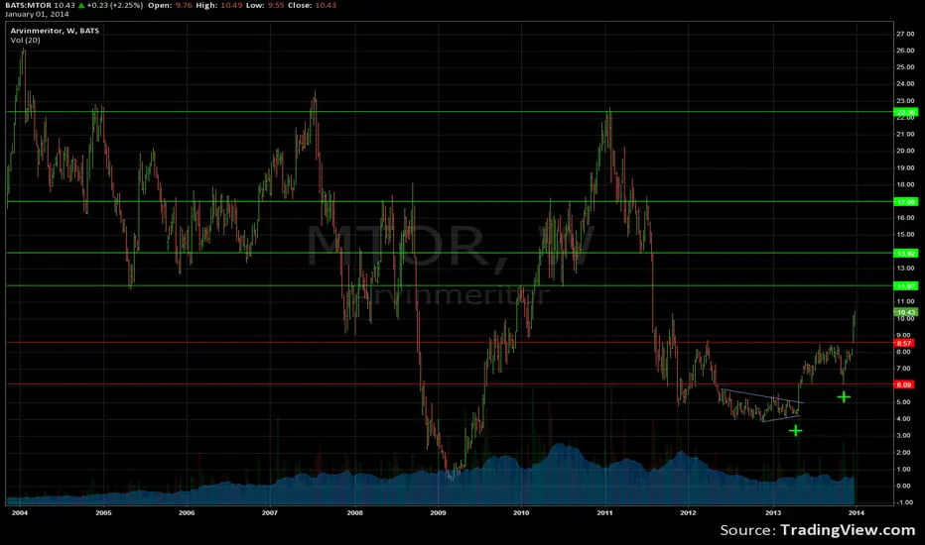The width and height of the screenshot is (925, 545).
Task: Click the 0.00 tick on price axis
Action: (904, 487)
